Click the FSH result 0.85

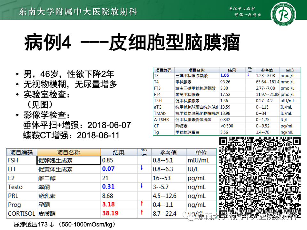pyautogui.click(x=108, y=160)
